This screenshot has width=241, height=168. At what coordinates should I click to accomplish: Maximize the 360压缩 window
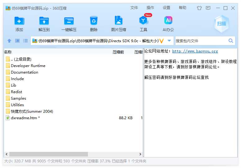tap(225, 8)
